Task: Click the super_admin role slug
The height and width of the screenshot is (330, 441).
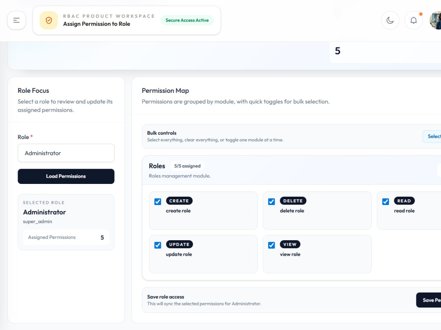Action: (x=37, y=221)
